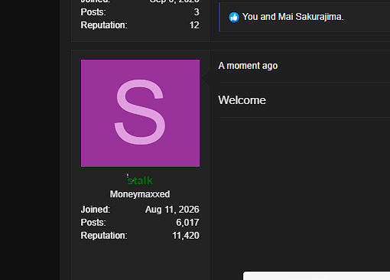Click the blue thumbs-up like icon
390x280 pixels.
234,18
